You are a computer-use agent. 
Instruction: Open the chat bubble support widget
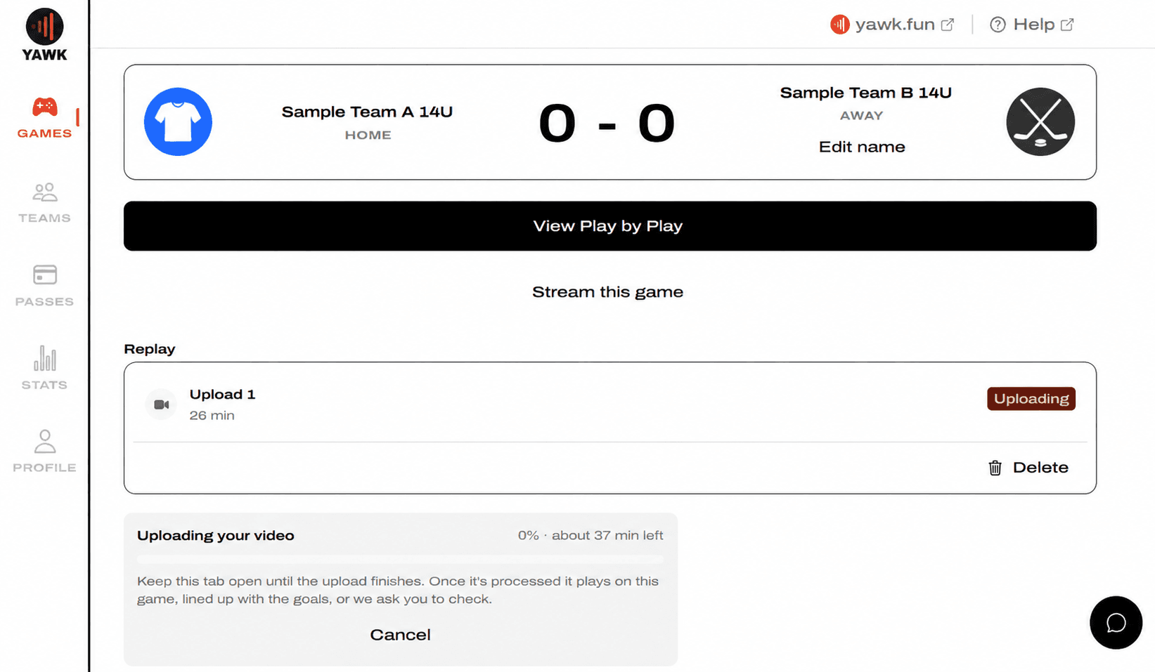click(x=1116, y=623)
